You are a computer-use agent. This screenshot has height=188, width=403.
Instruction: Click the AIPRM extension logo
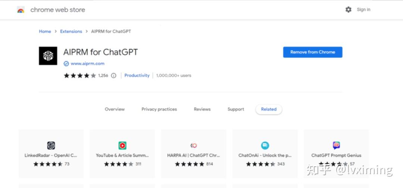click(48, 56)
